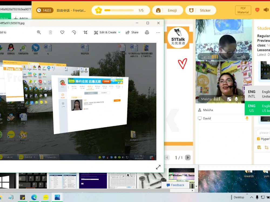Open Microsoft Edge from the taskbar
The image size is (270, 202).
point(34,197)
